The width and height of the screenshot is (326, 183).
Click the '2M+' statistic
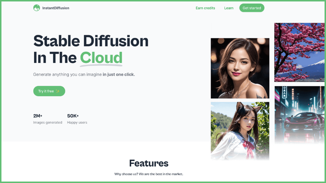(x=38, y=116)
